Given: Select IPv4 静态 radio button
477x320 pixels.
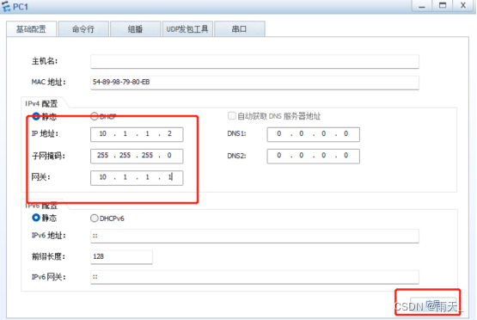Looking at the screenshot, I should click(36, 116).
